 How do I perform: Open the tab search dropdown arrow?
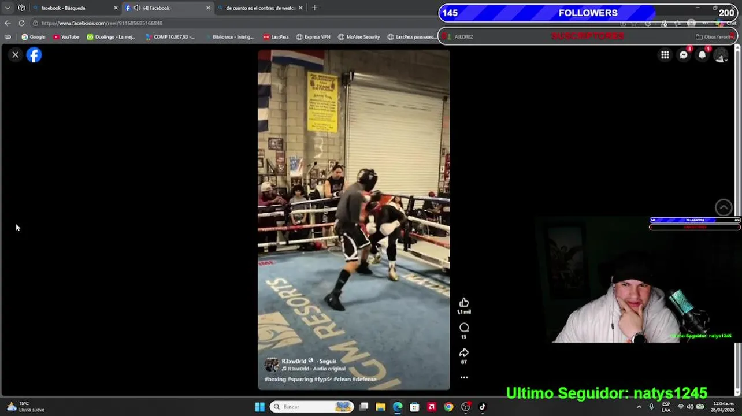8,8
